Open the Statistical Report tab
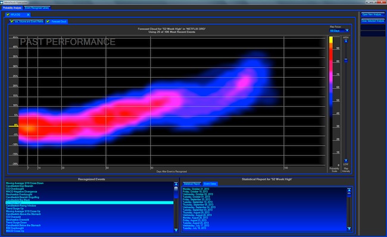Screen dimensions: 387x237 192,184
